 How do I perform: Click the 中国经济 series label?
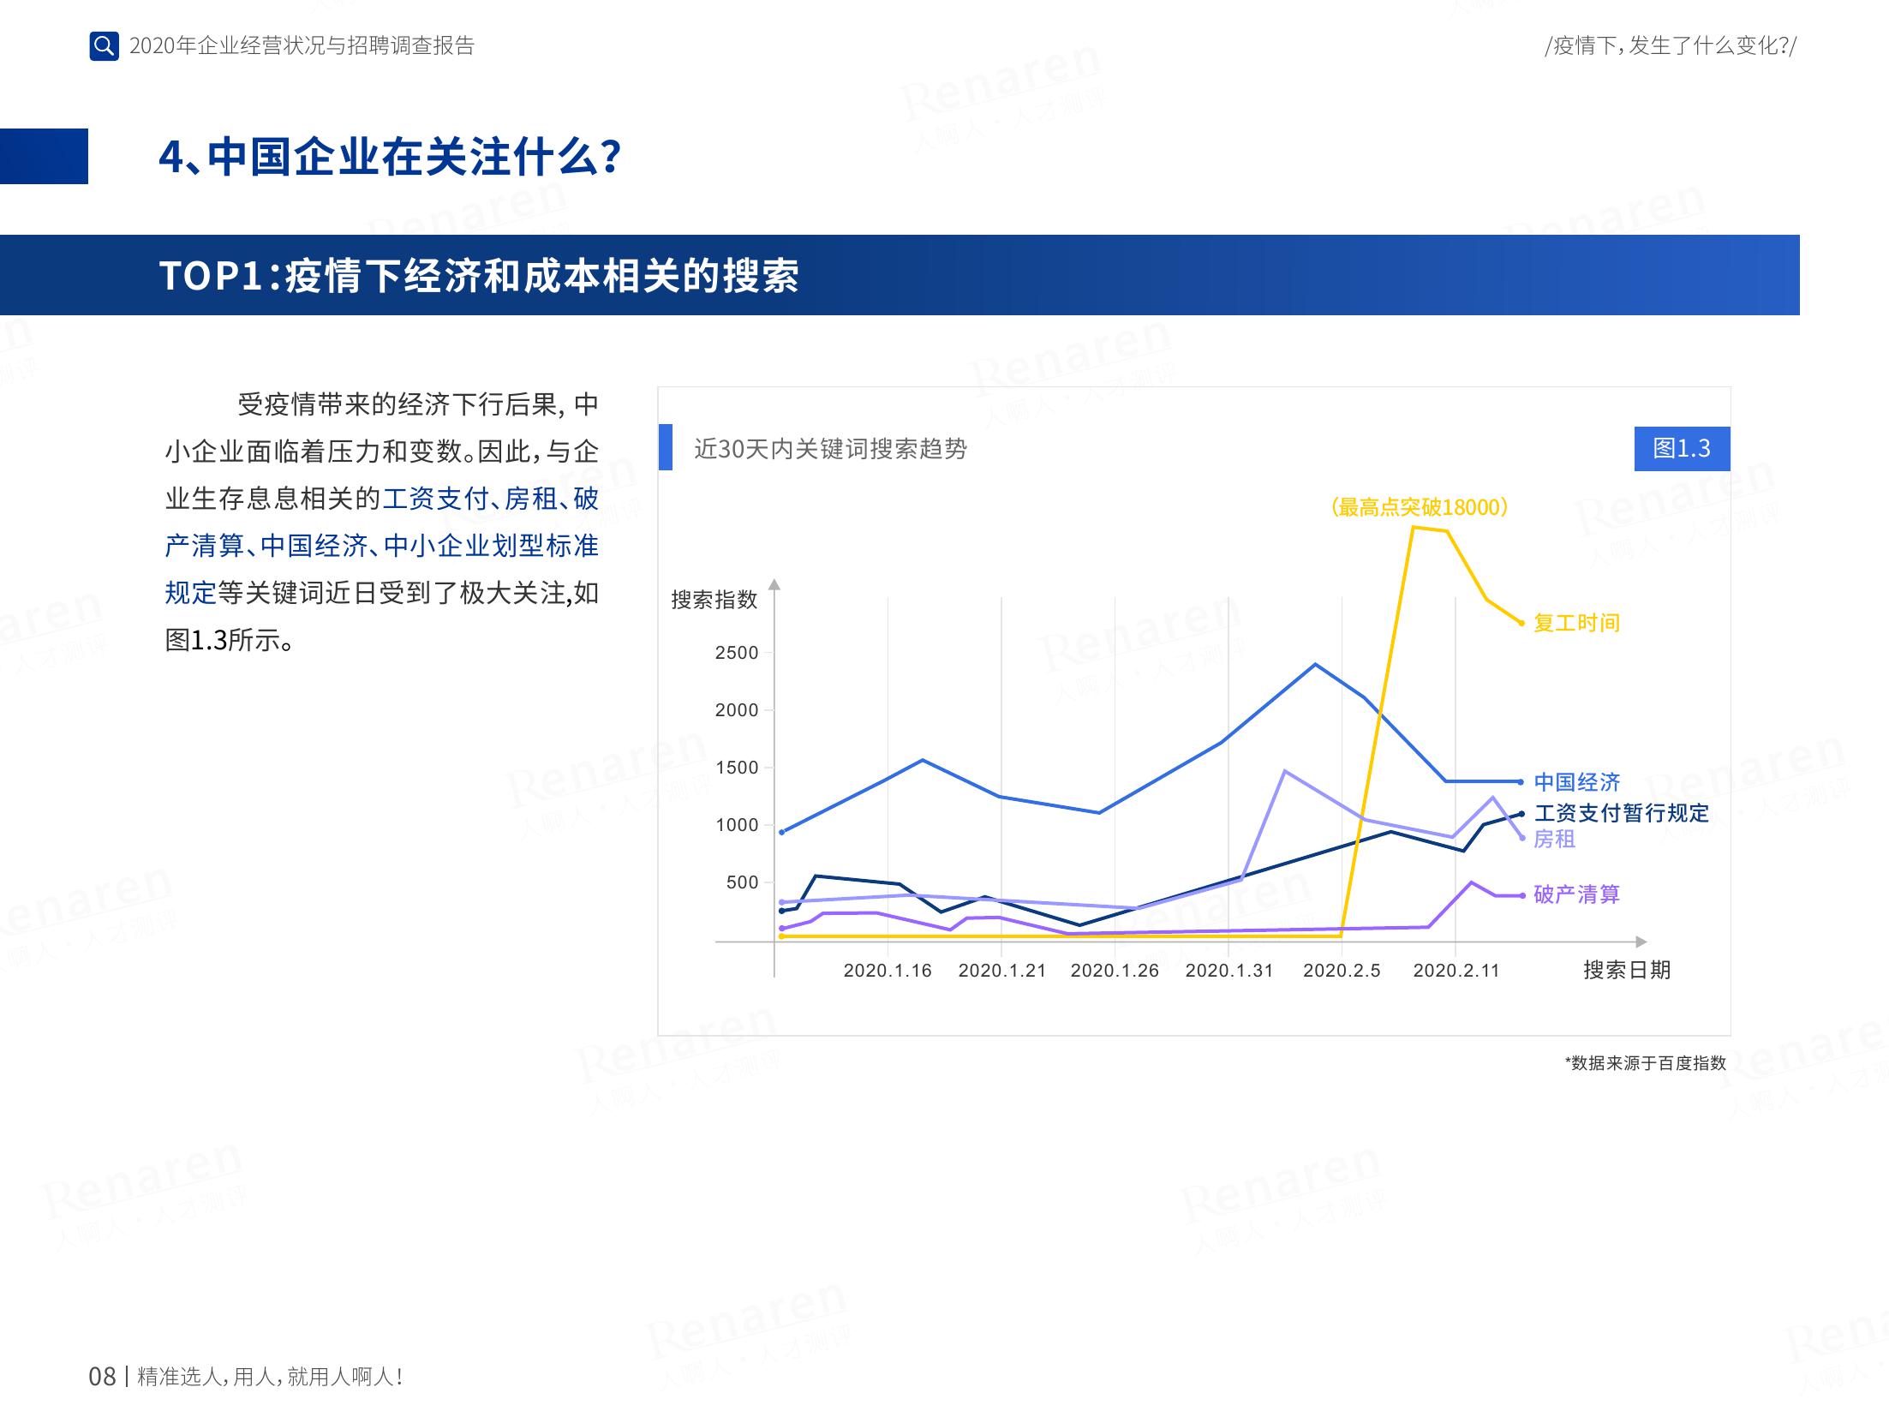point(1576,782)
